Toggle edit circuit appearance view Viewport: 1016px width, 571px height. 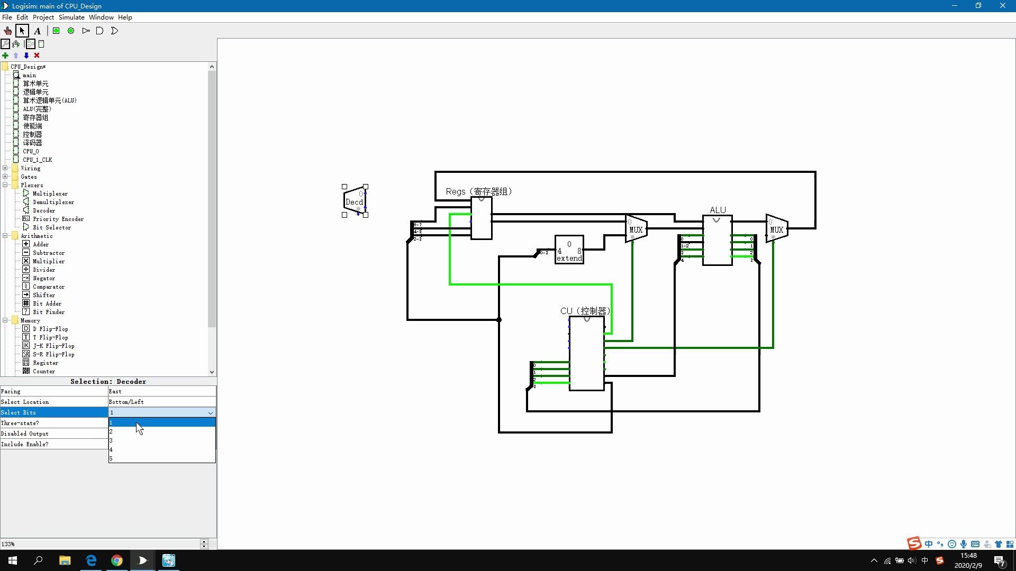click(41, 44)
